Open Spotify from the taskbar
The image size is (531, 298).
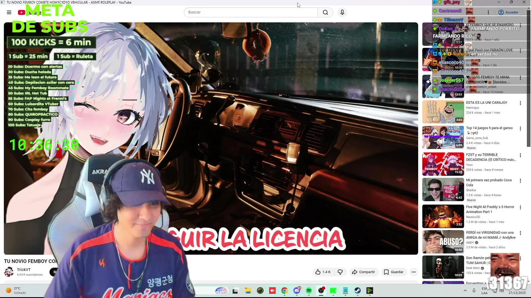[x=309, y=291]
